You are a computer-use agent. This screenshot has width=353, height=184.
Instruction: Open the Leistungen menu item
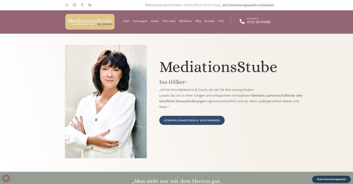(140, 21)
